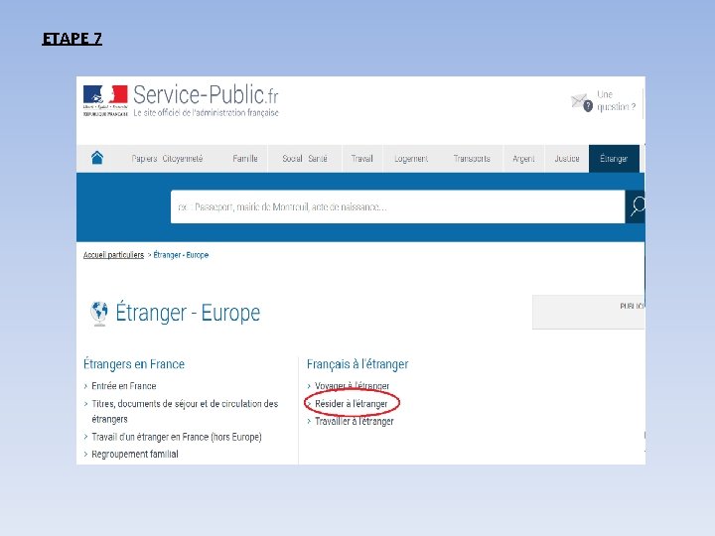The width and height of the screenshot is (715, 536).
Task: Open the Papiers - Citoyenneté menu
Action: (x=167, y=159)
